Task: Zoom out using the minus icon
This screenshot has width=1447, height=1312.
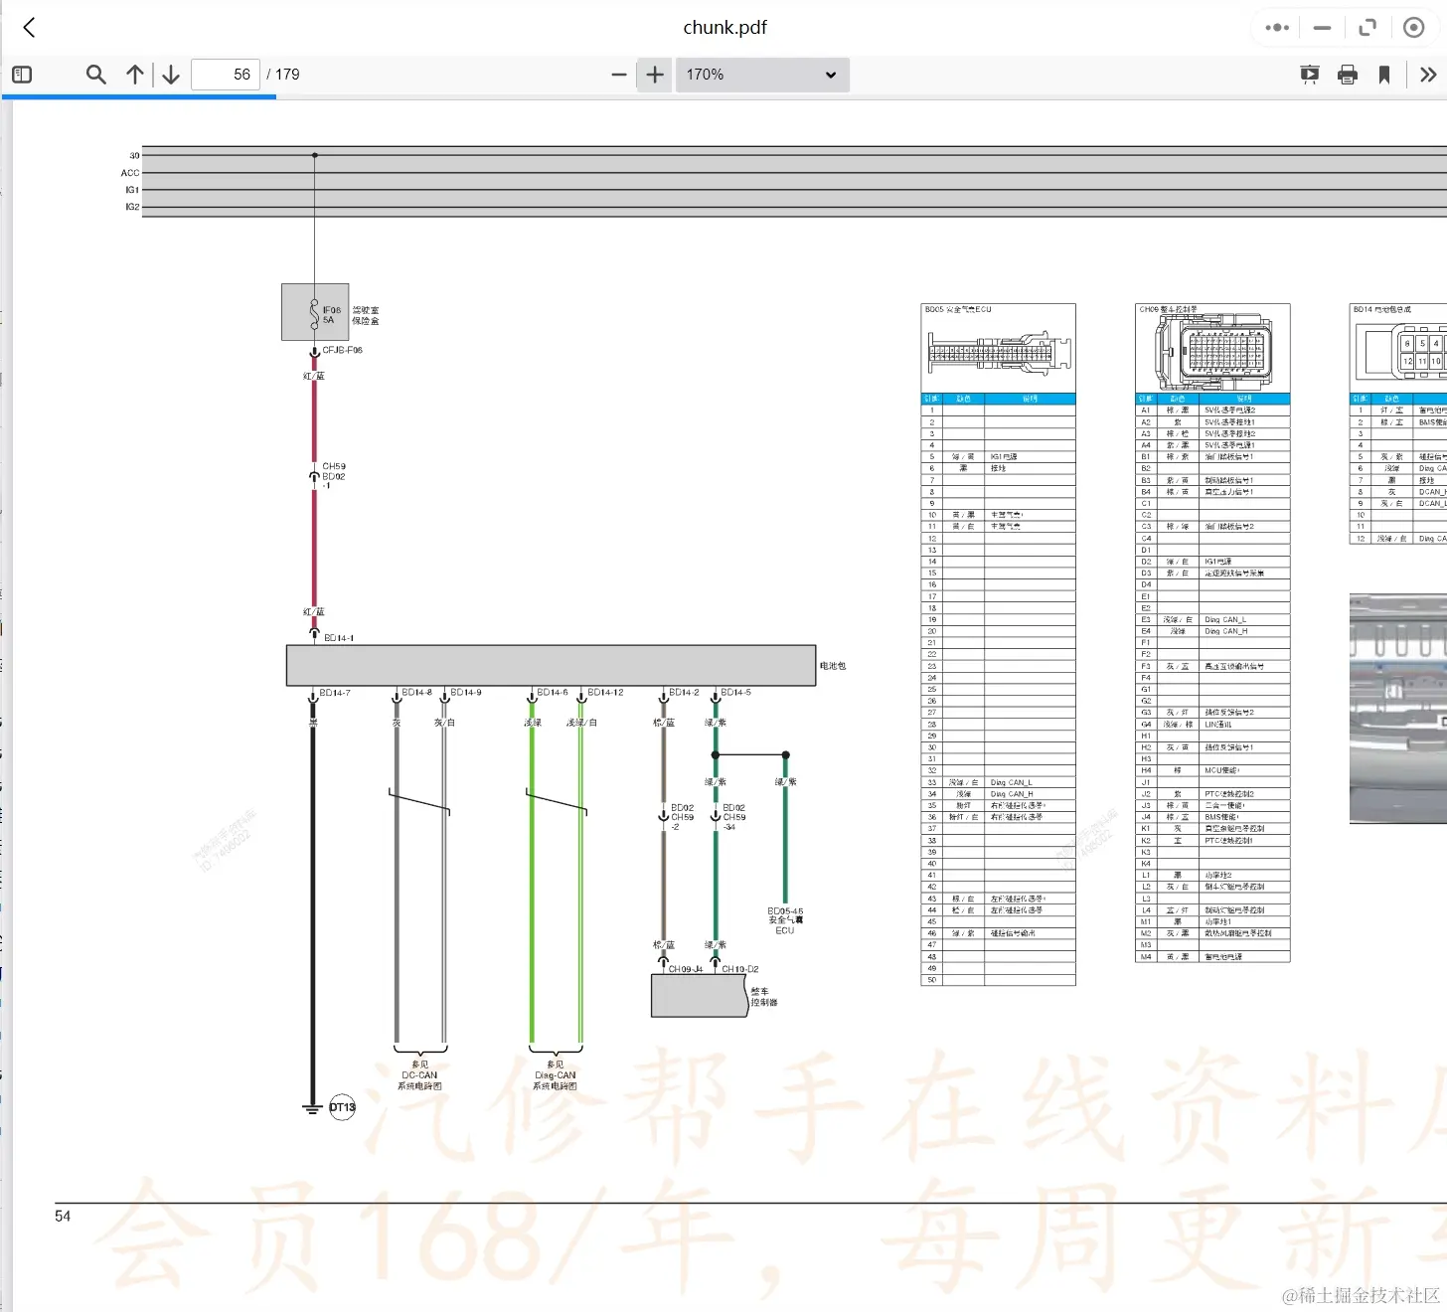Action: (619, 75)
